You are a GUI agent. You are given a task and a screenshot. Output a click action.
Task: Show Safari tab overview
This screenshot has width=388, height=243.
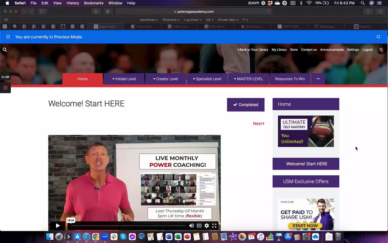[x=380, y=12]
